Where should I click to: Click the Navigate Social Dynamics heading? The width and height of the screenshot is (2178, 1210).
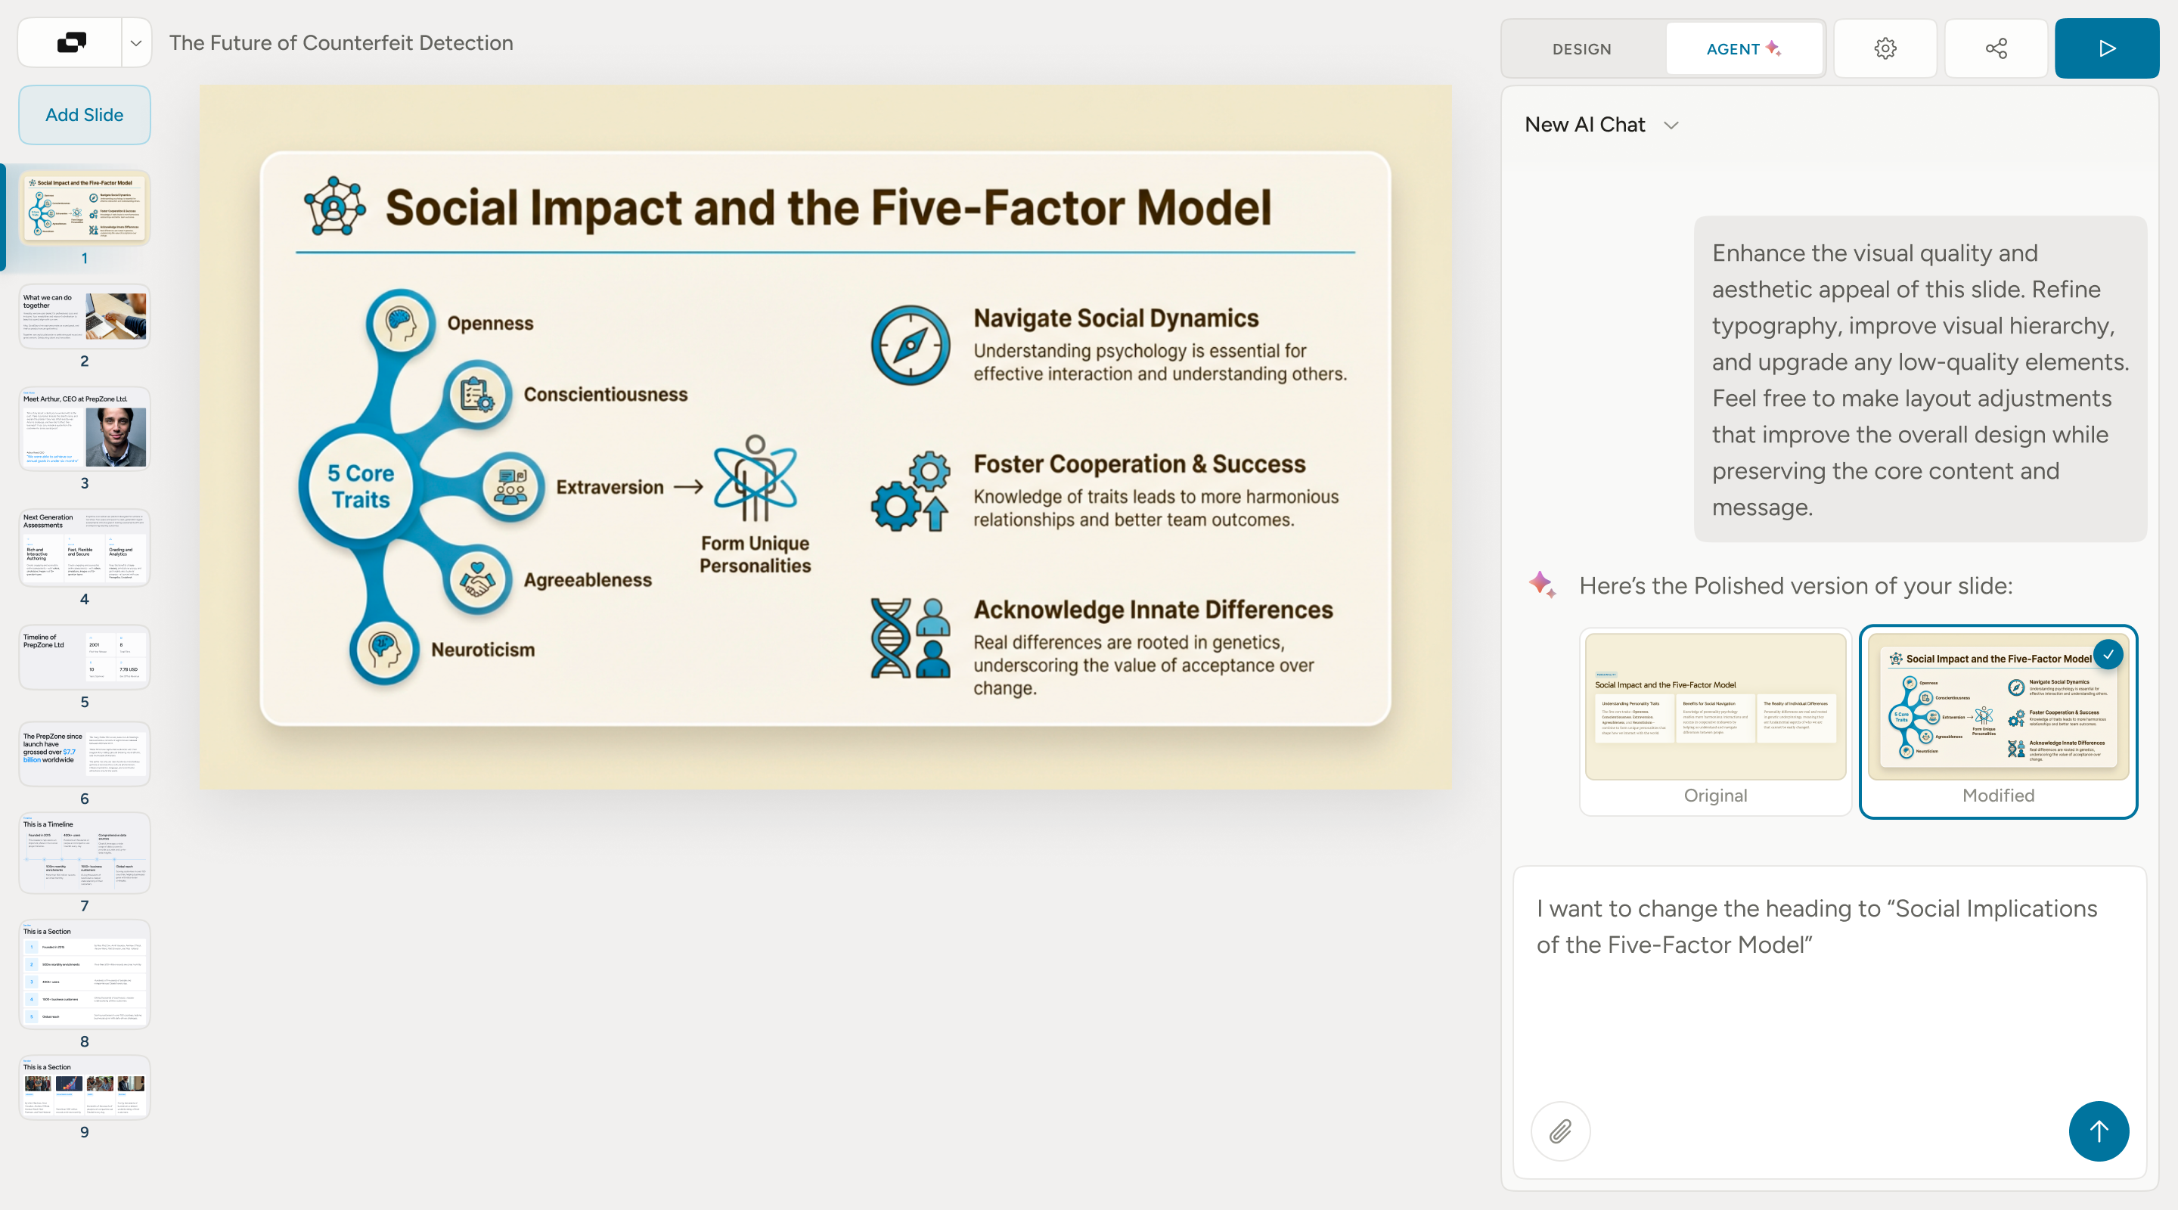coord(1116,318)
